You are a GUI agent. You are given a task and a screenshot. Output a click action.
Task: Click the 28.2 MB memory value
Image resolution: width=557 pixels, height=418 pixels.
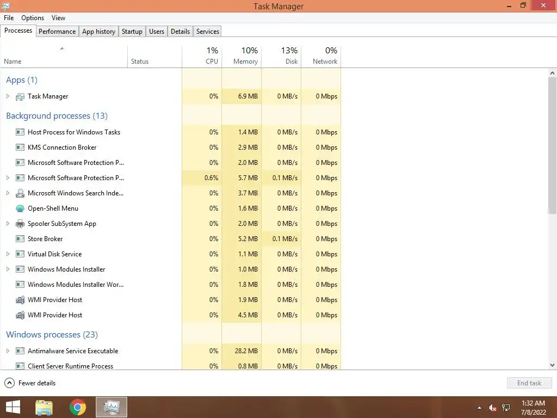(x=246, y=351)
